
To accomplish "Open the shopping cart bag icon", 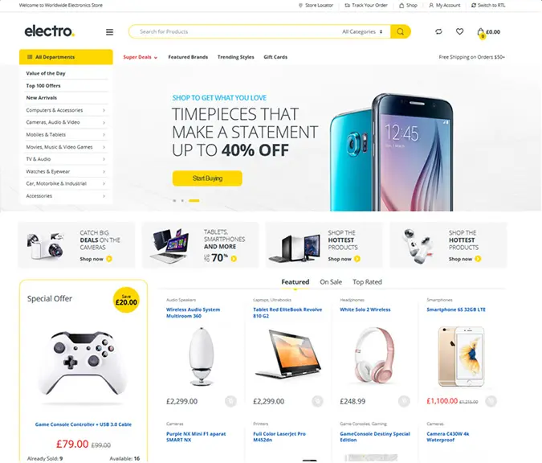I will [481, 32].
